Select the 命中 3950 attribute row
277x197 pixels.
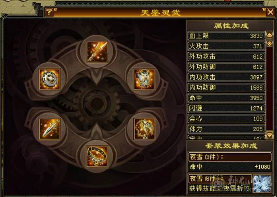(226, 98)
